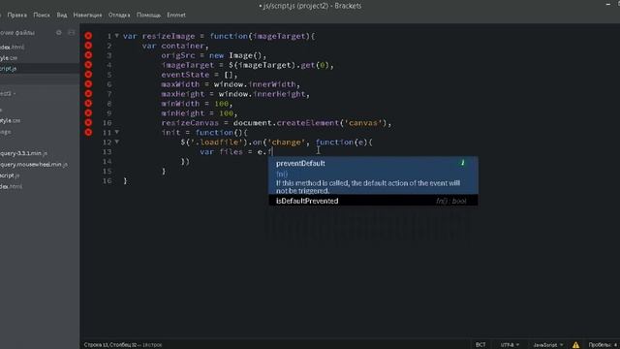Open index.html at the bottom of the project tree
The height and width of the screenshot is (349, 620).
(x=11, y=186)
